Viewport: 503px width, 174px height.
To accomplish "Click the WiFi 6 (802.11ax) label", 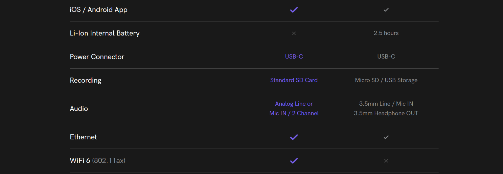I will tap(97, 160).
